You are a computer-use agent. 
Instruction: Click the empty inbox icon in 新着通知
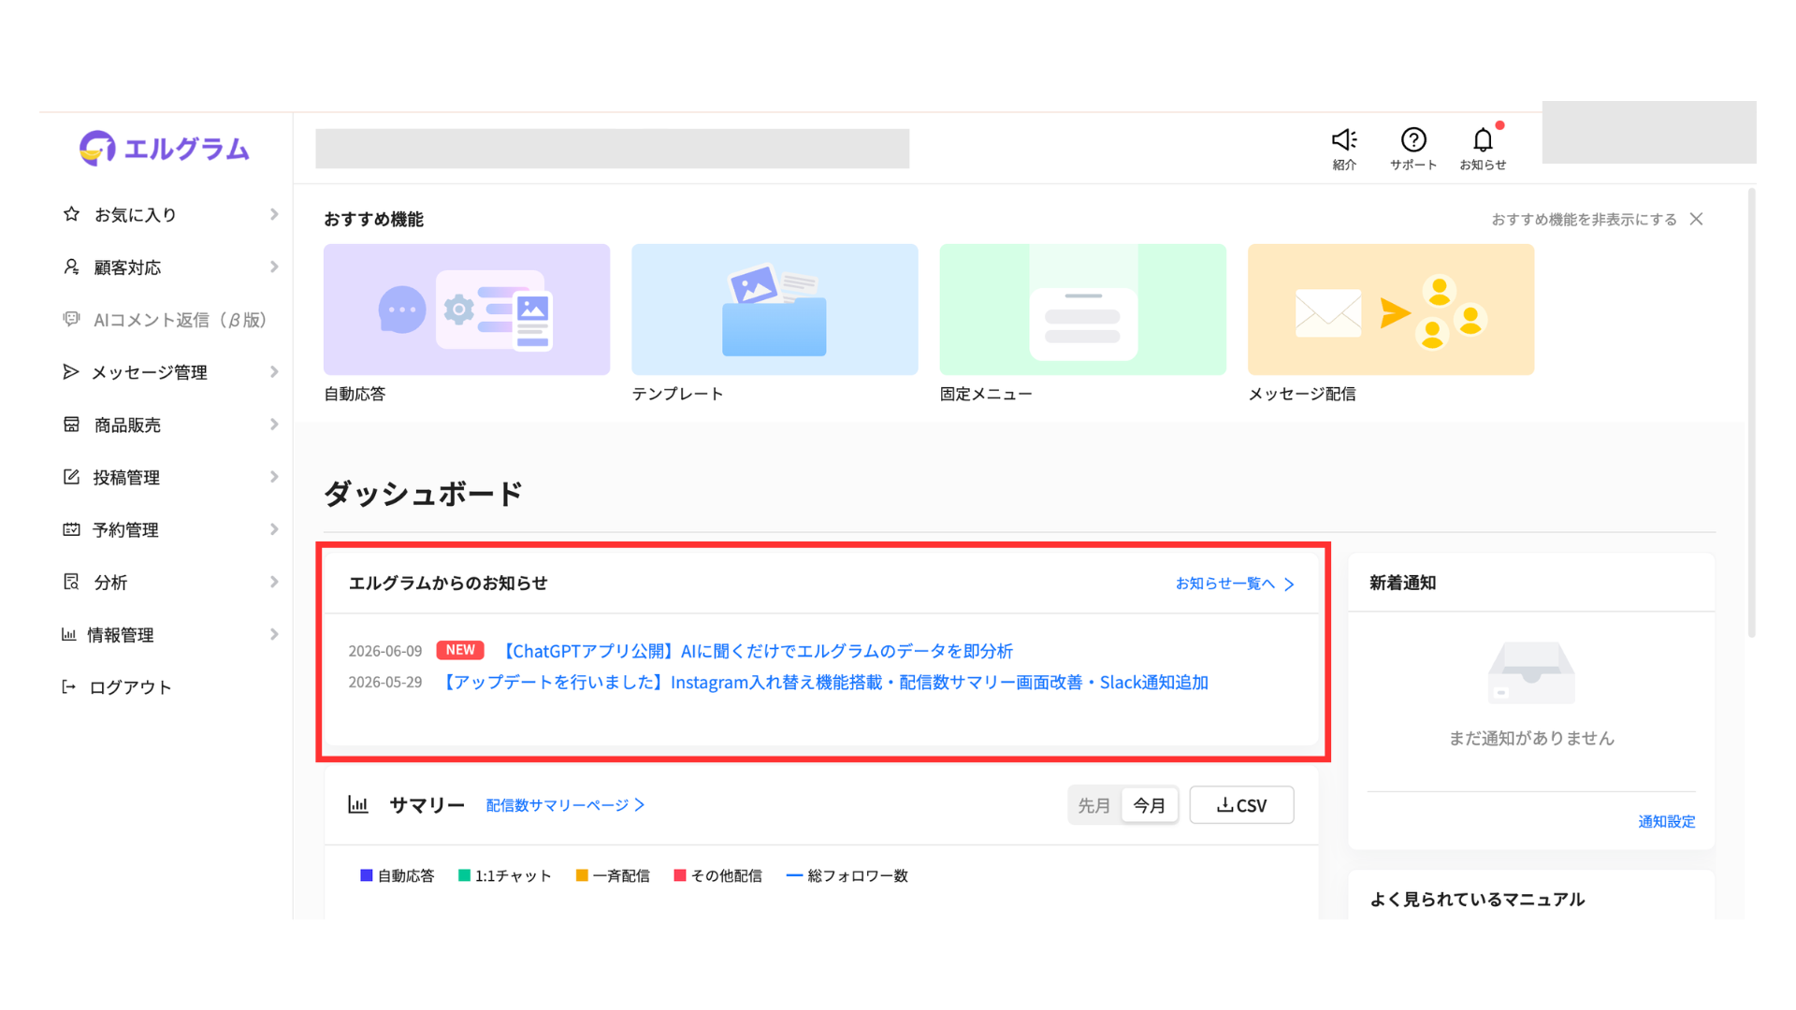coord(1531,672)
